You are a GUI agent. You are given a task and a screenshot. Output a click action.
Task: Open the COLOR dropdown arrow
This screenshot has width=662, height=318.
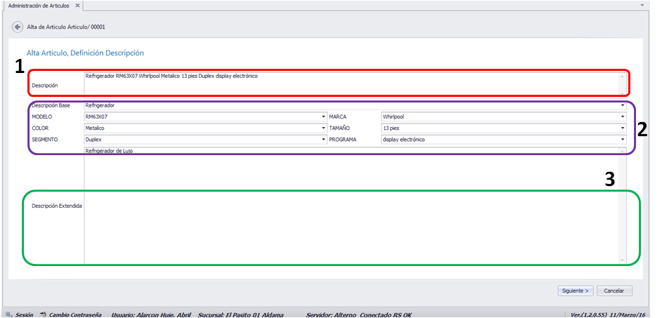pos(323,128)
